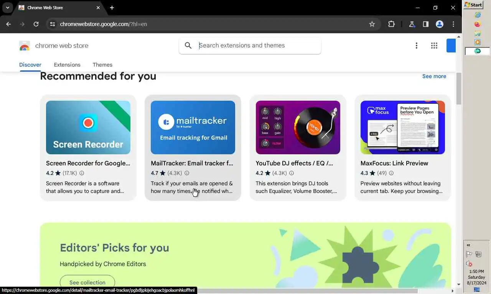This screenshot has width=491, height=294.
Task: Go back to the previous page
Action: coord(8,24)
